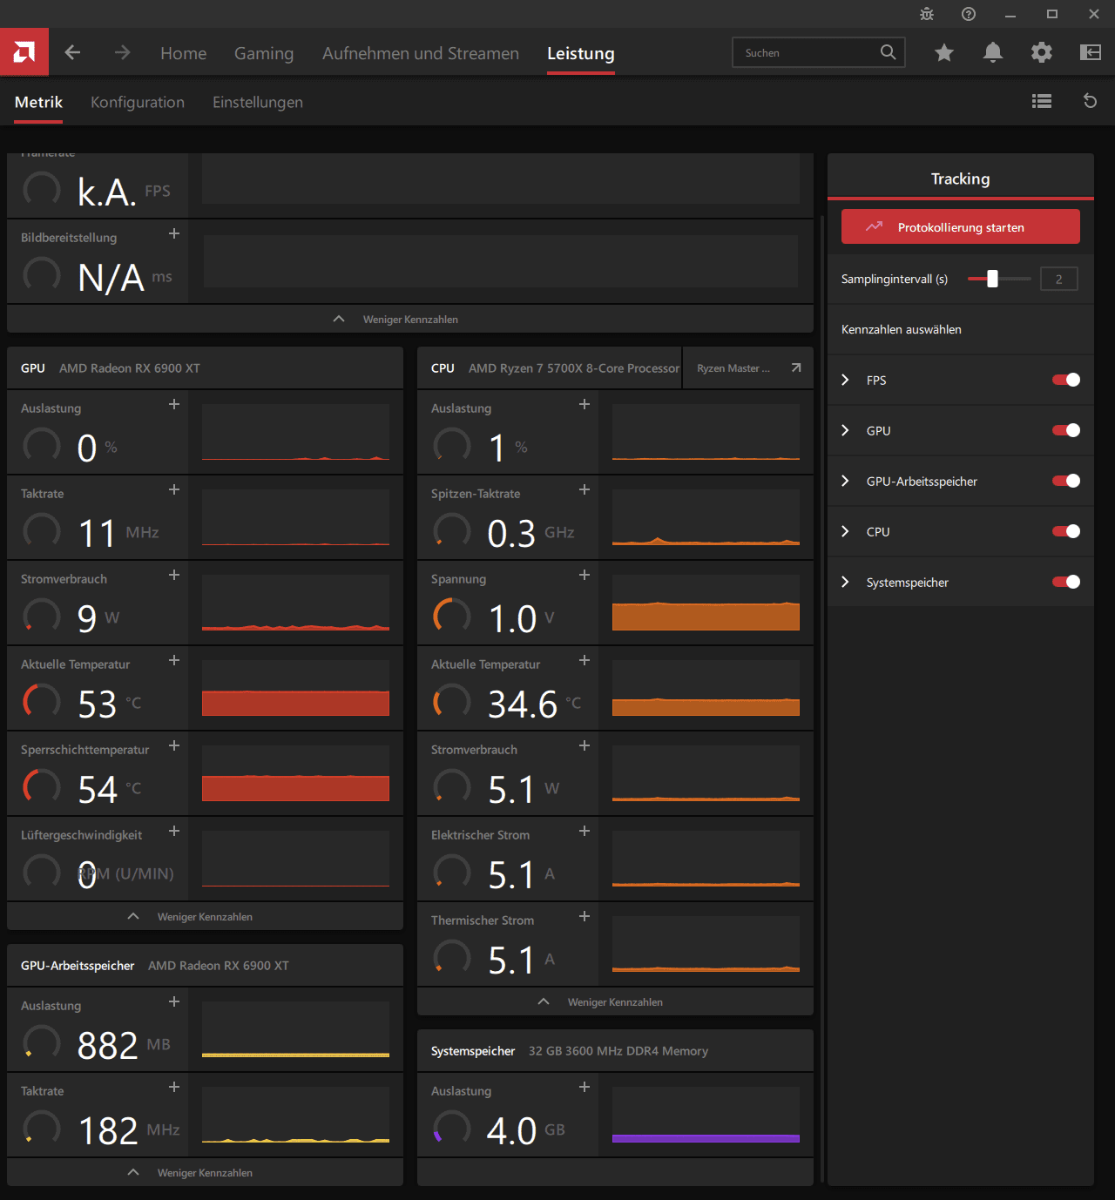Click the Suchen search field
Image resolution: width=1115 pixels, height=1200 pixels.
[x=819, y=52]
